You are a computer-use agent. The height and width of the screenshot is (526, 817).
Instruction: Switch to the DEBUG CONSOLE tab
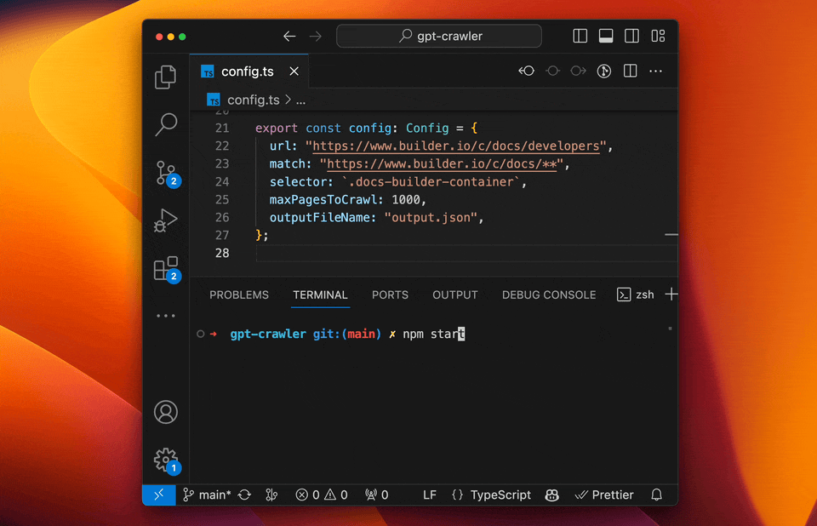[548, 294]
